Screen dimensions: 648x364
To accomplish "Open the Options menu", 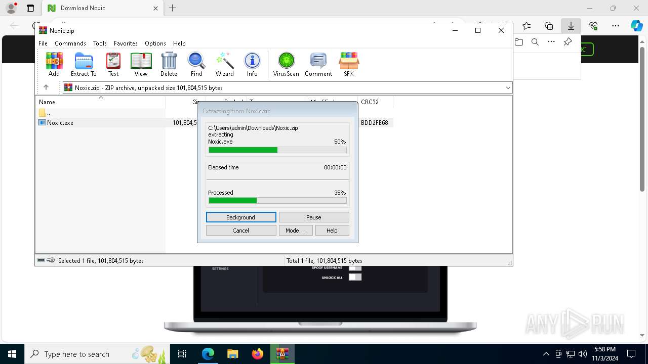I will (155, 43).
